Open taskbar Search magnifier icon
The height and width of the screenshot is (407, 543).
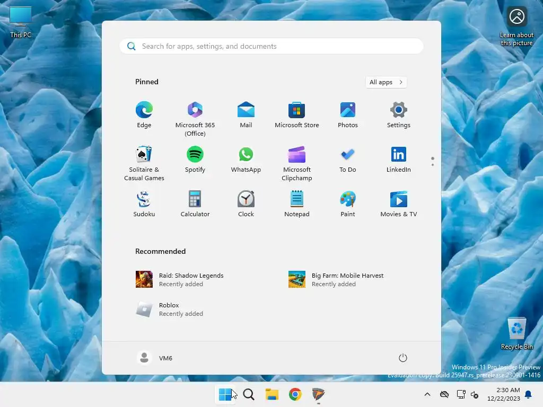(249, 394)
